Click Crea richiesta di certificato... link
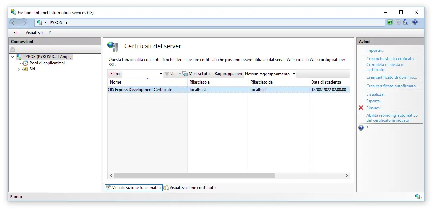The width and height of the screenshot is (432, 212). coord(391,59)
